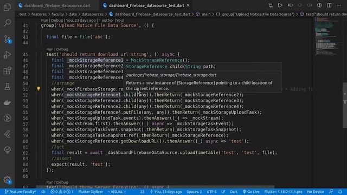Click Open Next Revision icon in the editor toolbar
The image size is (347, 195).
click(310, 5)
